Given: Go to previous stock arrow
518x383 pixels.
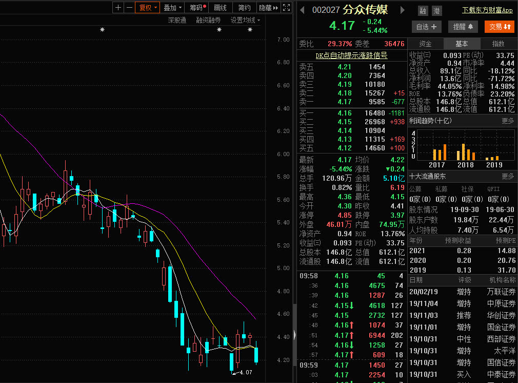Looking at the screenshot, I should [x=302, y=10].
